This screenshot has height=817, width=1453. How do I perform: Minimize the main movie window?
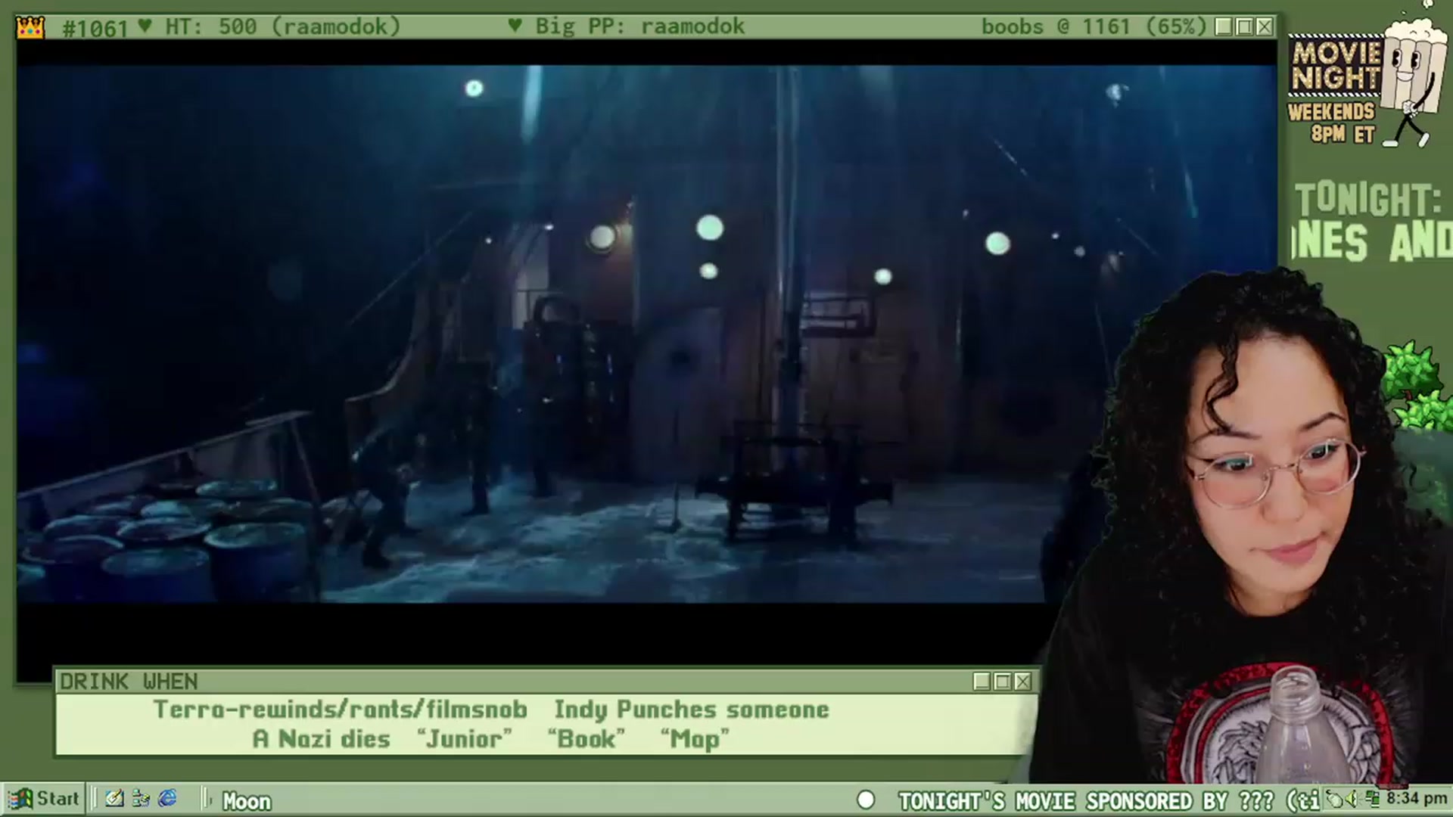click(x=1224, y=26)
